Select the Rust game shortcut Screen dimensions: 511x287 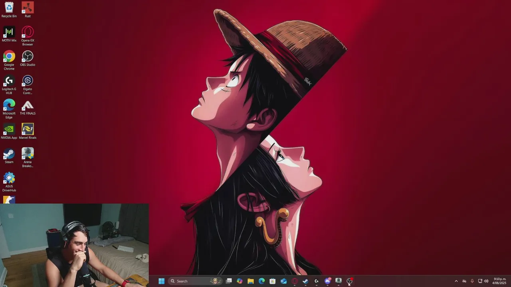28,10
